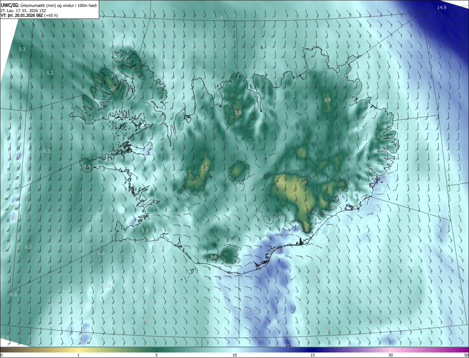Click the '6.7' value label on the map

coord(224,18)
